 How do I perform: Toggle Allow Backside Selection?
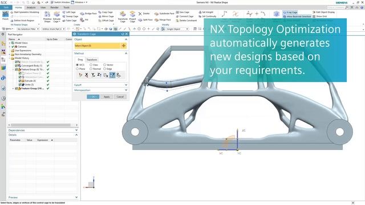(x=297, y=17)
